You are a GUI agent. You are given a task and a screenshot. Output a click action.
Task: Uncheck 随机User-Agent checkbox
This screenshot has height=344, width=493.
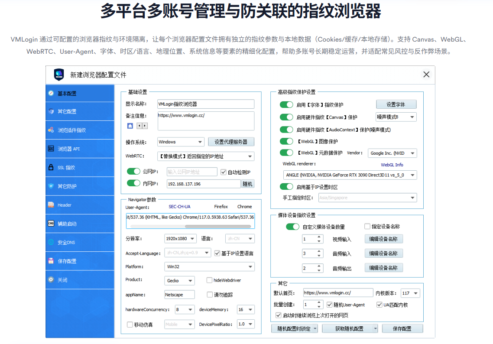tap(330, 305)
